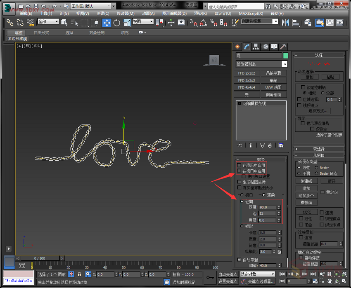This screenshot has height=288, width=351.
Task: Check the 生成贴图坐标 option
Action: (239, 182)
